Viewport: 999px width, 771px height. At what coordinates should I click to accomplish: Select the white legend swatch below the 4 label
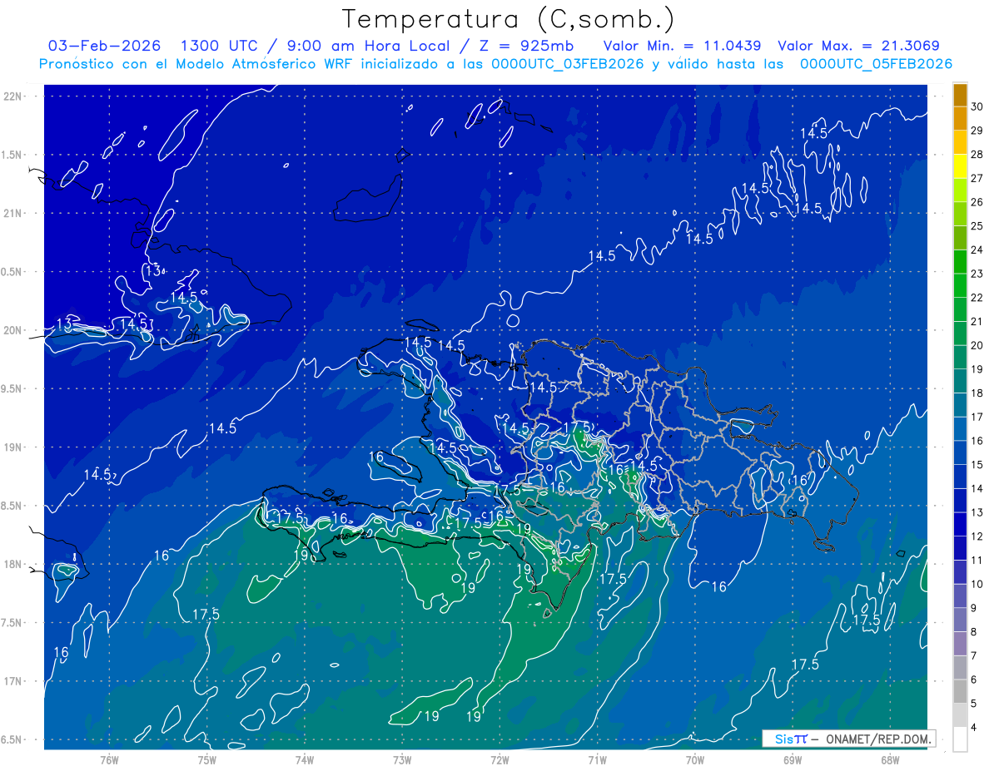pos(960,739)
